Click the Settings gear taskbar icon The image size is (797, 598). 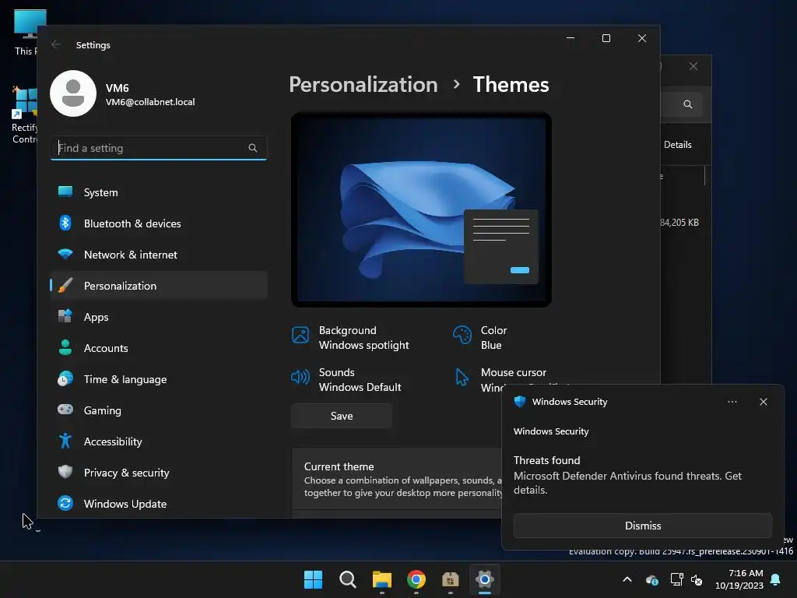[x=485, y=579]
